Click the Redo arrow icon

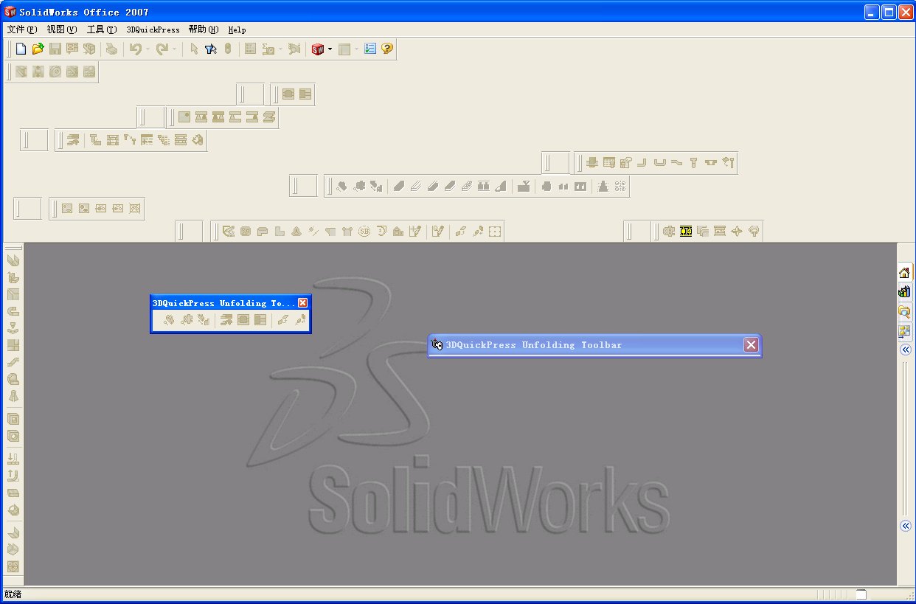[162, 49]
